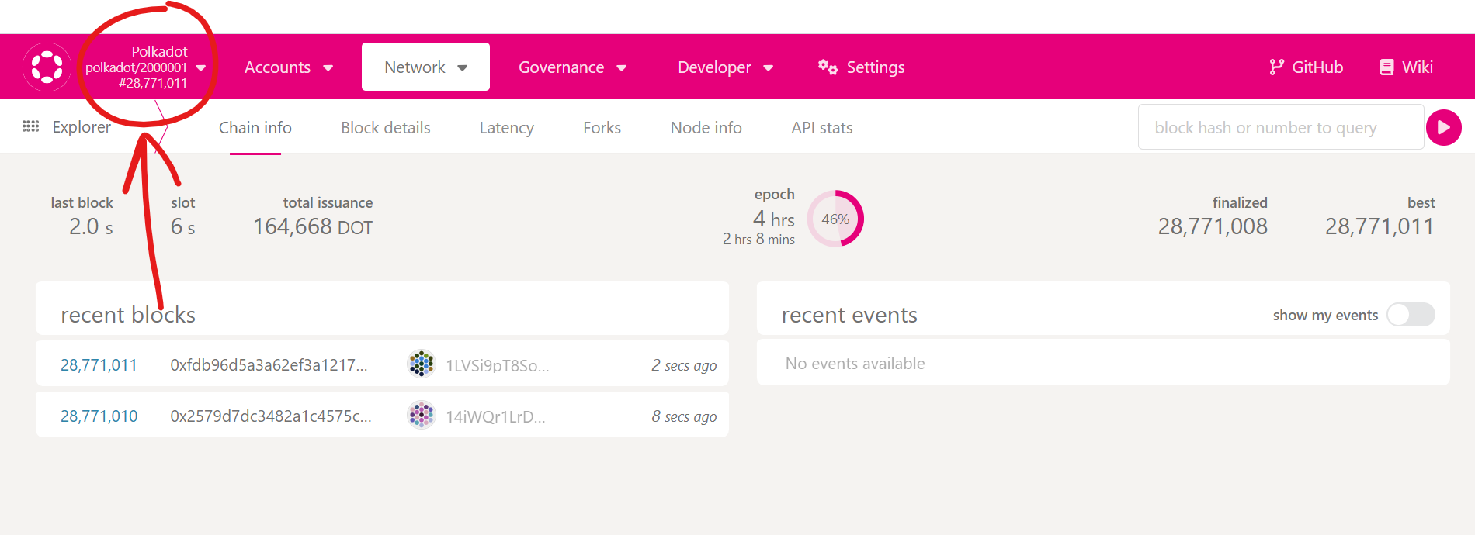The width and height of the screenshot is (1475, 535).
Task: Click the GitHub branch icon
Action: pos(1276,67)
